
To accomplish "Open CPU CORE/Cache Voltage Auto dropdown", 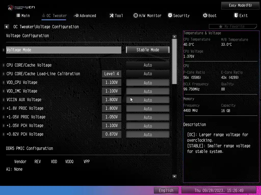I will pos(148,65).
